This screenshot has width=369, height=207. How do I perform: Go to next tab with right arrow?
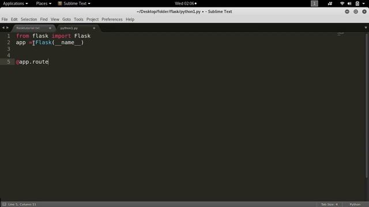tap(7, 28)
